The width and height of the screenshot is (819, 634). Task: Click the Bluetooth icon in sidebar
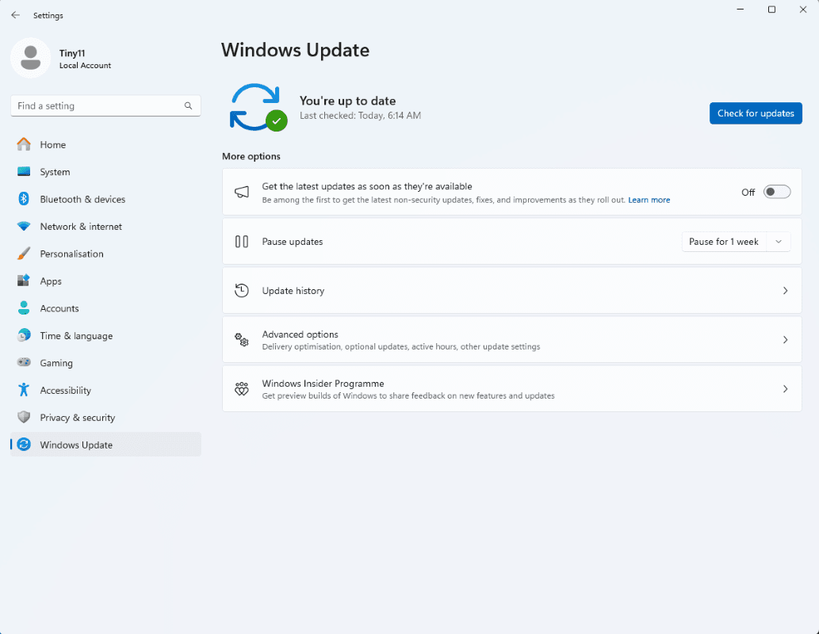point(24,199)
